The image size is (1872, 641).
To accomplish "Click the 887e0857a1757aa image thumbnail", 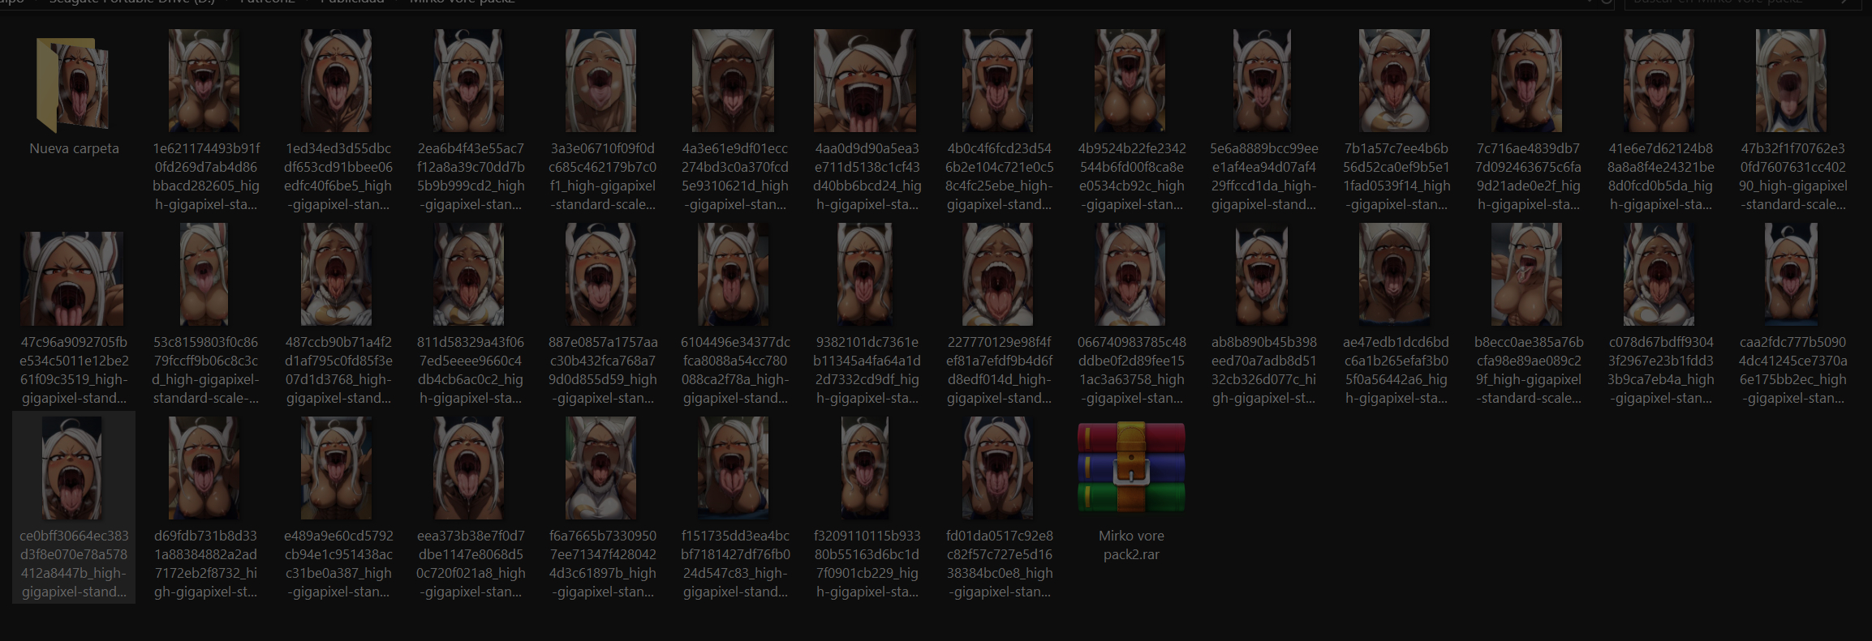I will [x=600, y=274].
